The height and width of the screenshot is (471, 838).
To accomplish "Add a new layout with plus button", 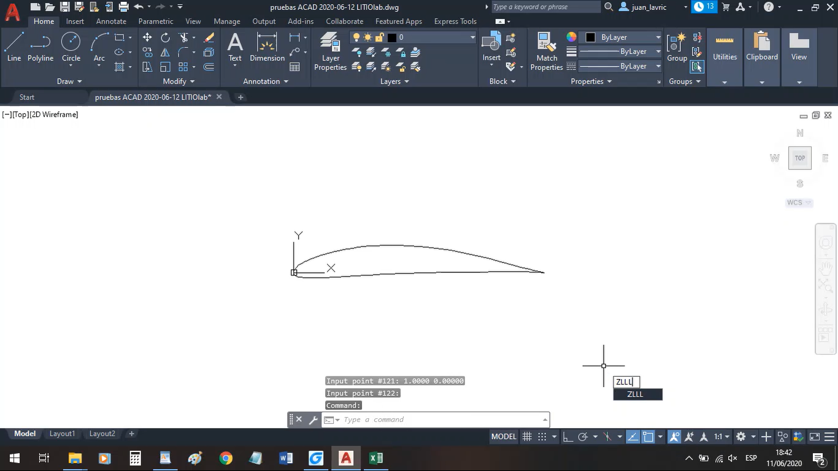I will [x=131, y=434].
